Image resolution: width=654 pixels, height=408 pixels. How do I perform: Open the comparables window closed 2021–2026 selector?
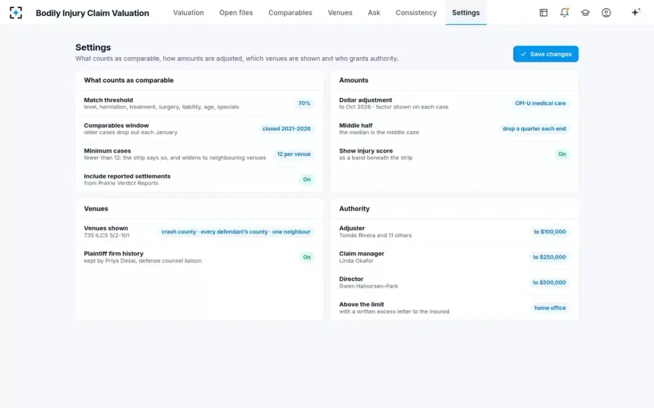(x=287, y=129)
